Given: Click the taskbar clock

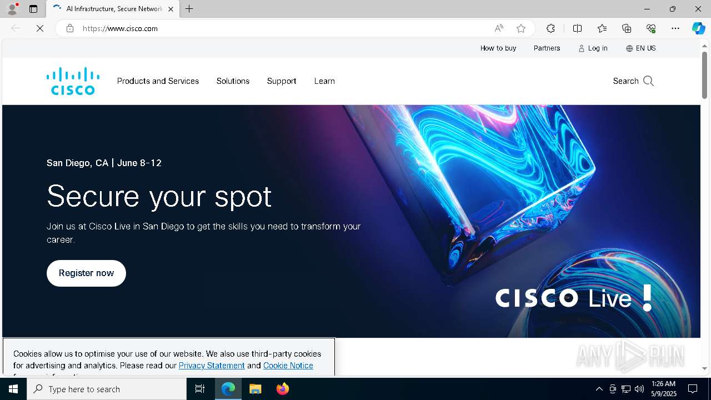Looking at the screenshot, I should click(663, 389).
